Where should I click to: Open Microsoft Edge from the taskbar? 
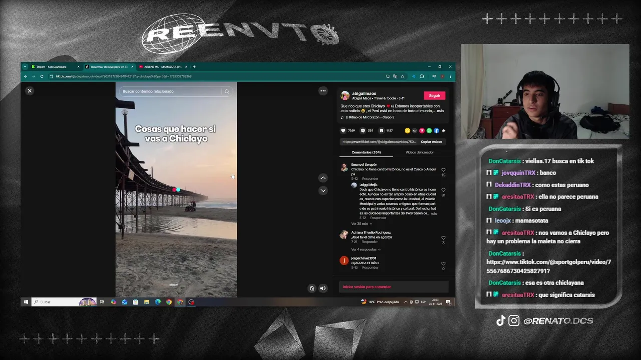tap(158, 302)
